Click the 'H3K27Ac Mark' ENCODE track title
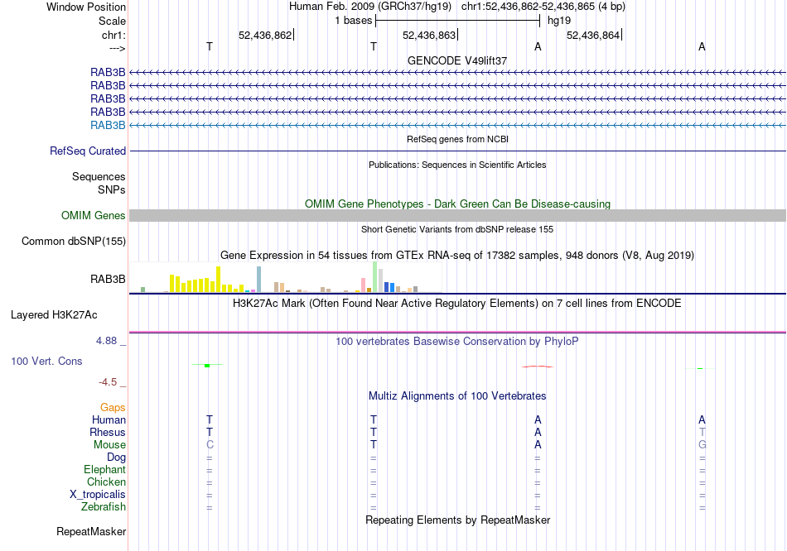The image size is (787, 551). 457,304
